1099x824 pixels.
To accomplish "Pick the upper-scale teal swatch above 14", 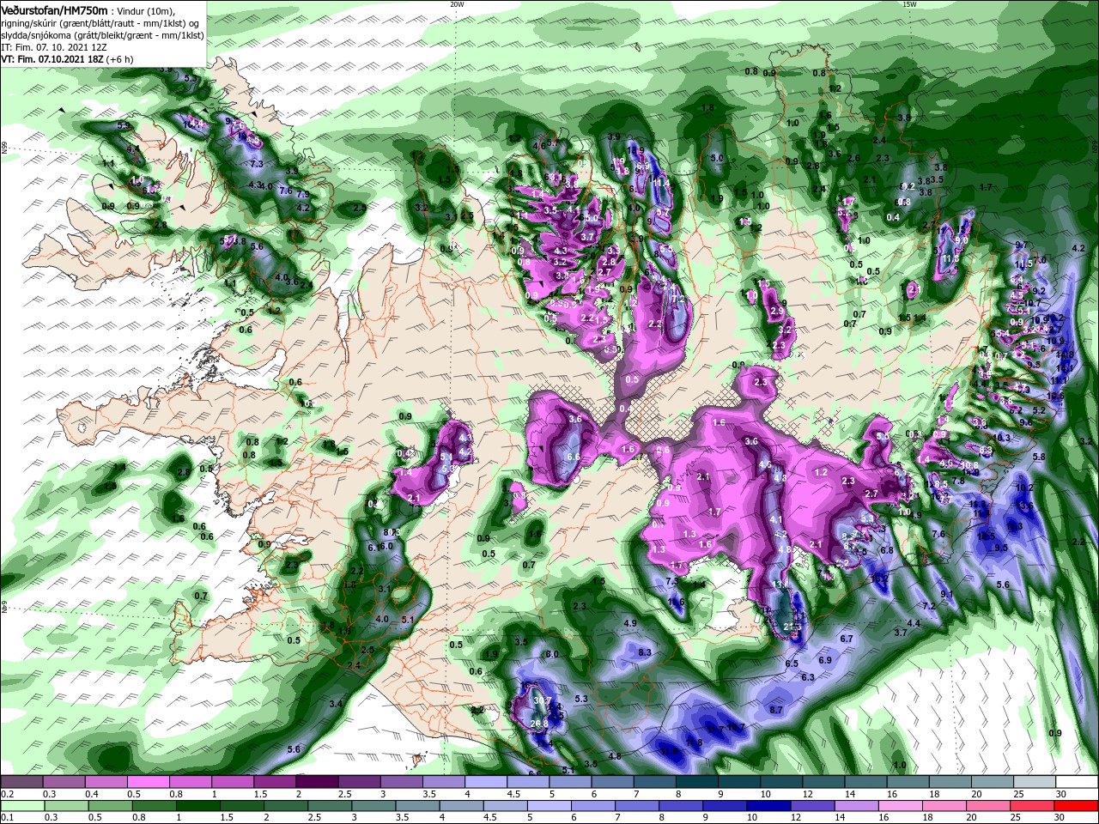I will click(x=866, y=782).
